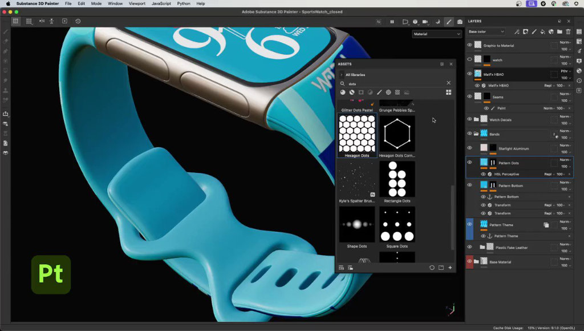Viewport: 584px width, 331px height.
Task: Open Pthr blend mode of MatFx HBAO layer
Action: pyautogui.click(x=565, y=71)
